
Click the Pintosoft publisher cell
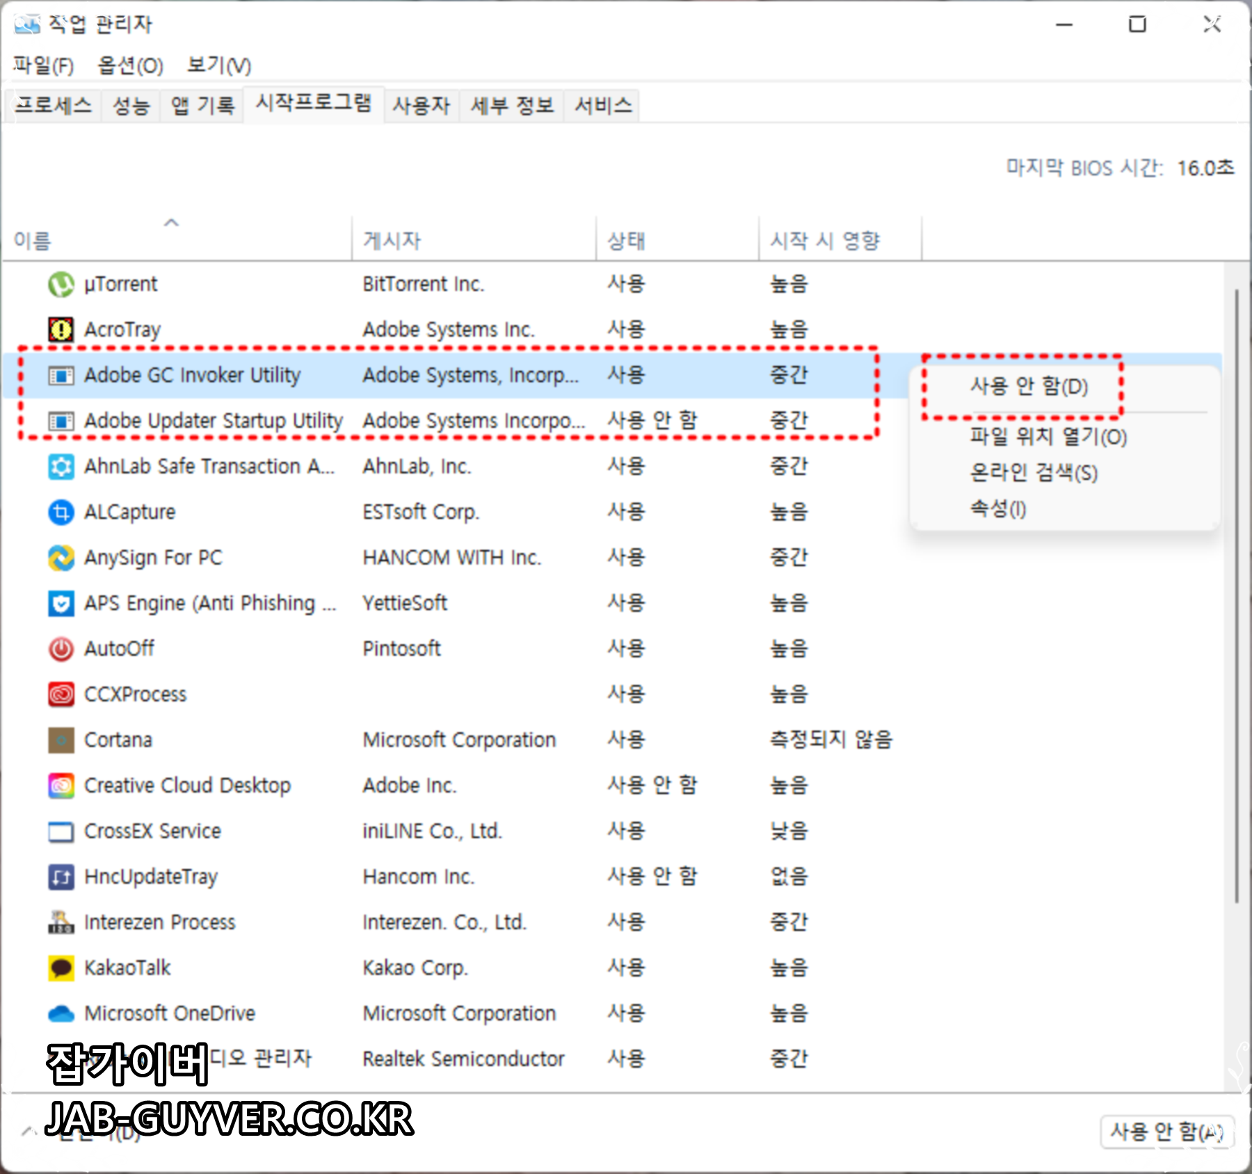coord(402,649)
